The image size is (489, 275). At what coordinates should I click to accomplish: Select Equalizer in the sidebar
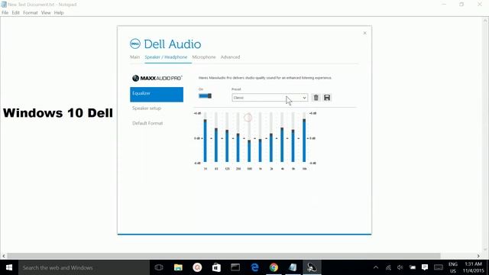tap(157, 95)
